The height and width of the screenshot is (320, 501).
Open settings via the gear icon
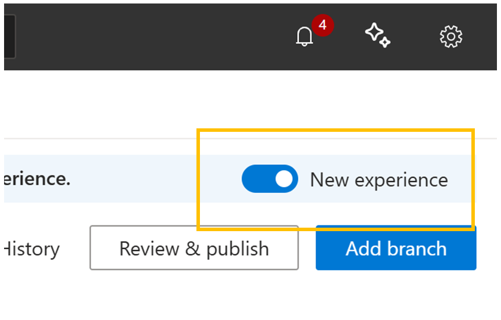tap(450, 37)
